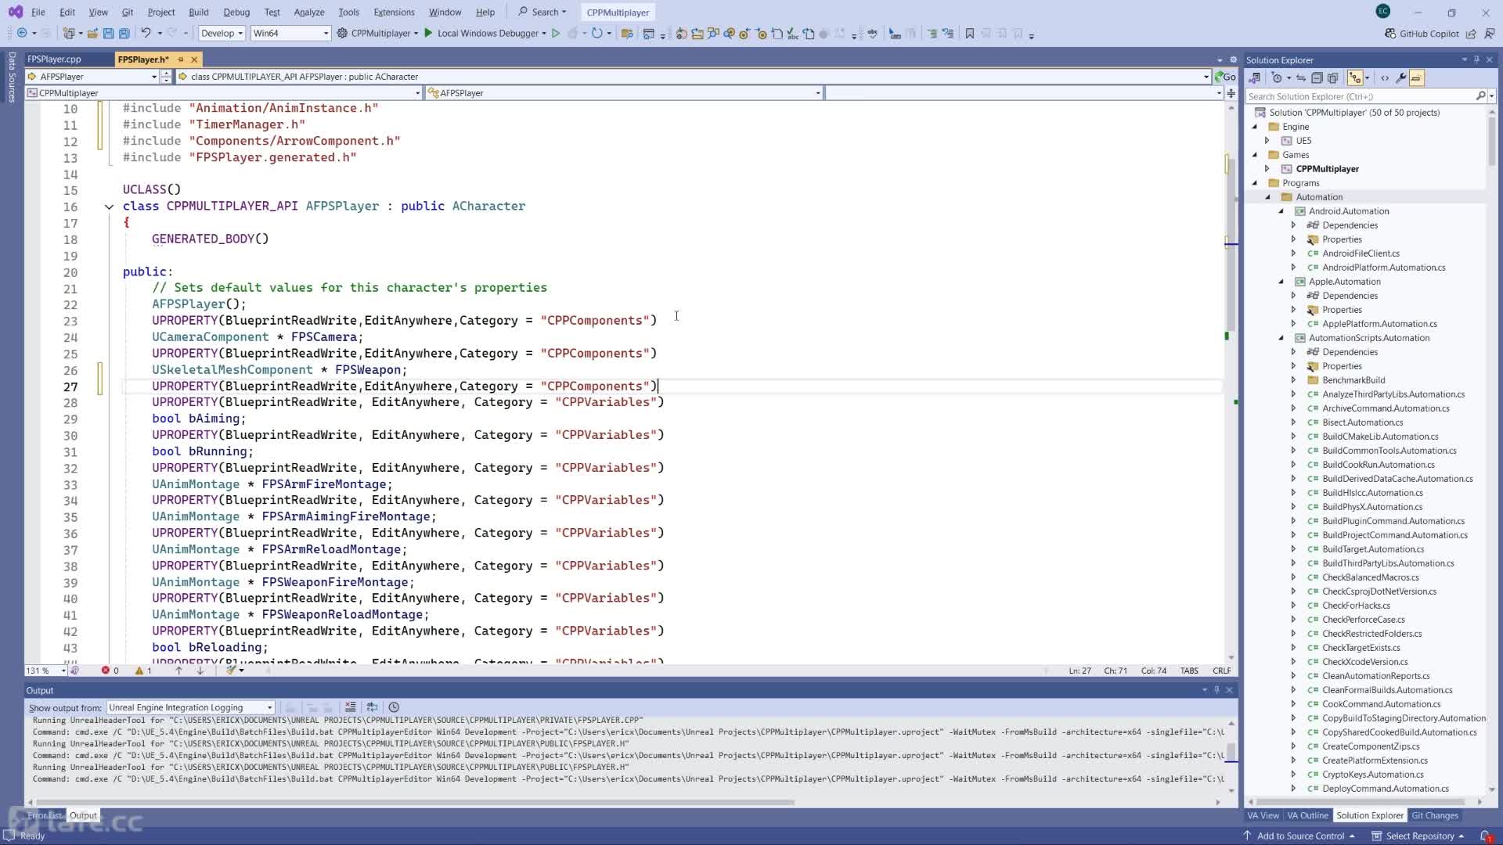1503x845 pixels.
Task: Toggle word wrap in Output panel
Action: pyautogui.click(x=372, y=707)
